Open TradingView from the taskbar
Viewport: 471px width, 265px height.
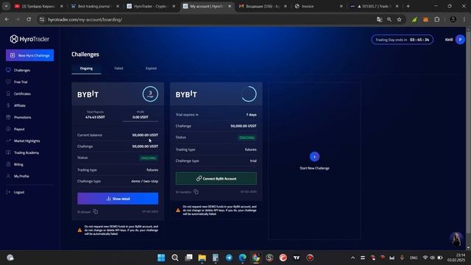(x=297, y=258)
